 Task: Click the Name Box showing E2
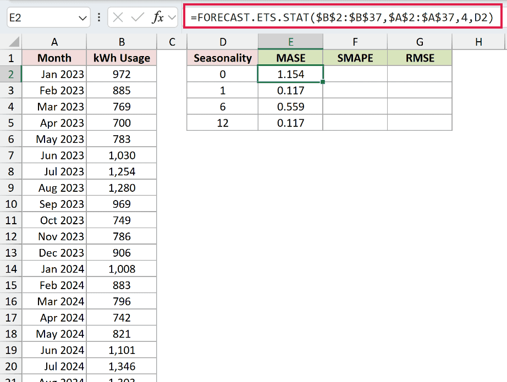tap(48, 18)
